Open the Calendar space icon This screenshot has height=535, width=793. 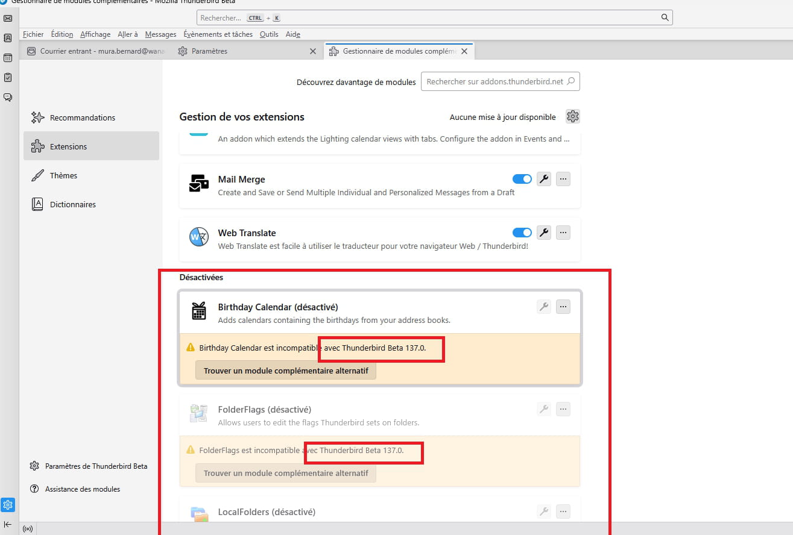click(8, 58)
